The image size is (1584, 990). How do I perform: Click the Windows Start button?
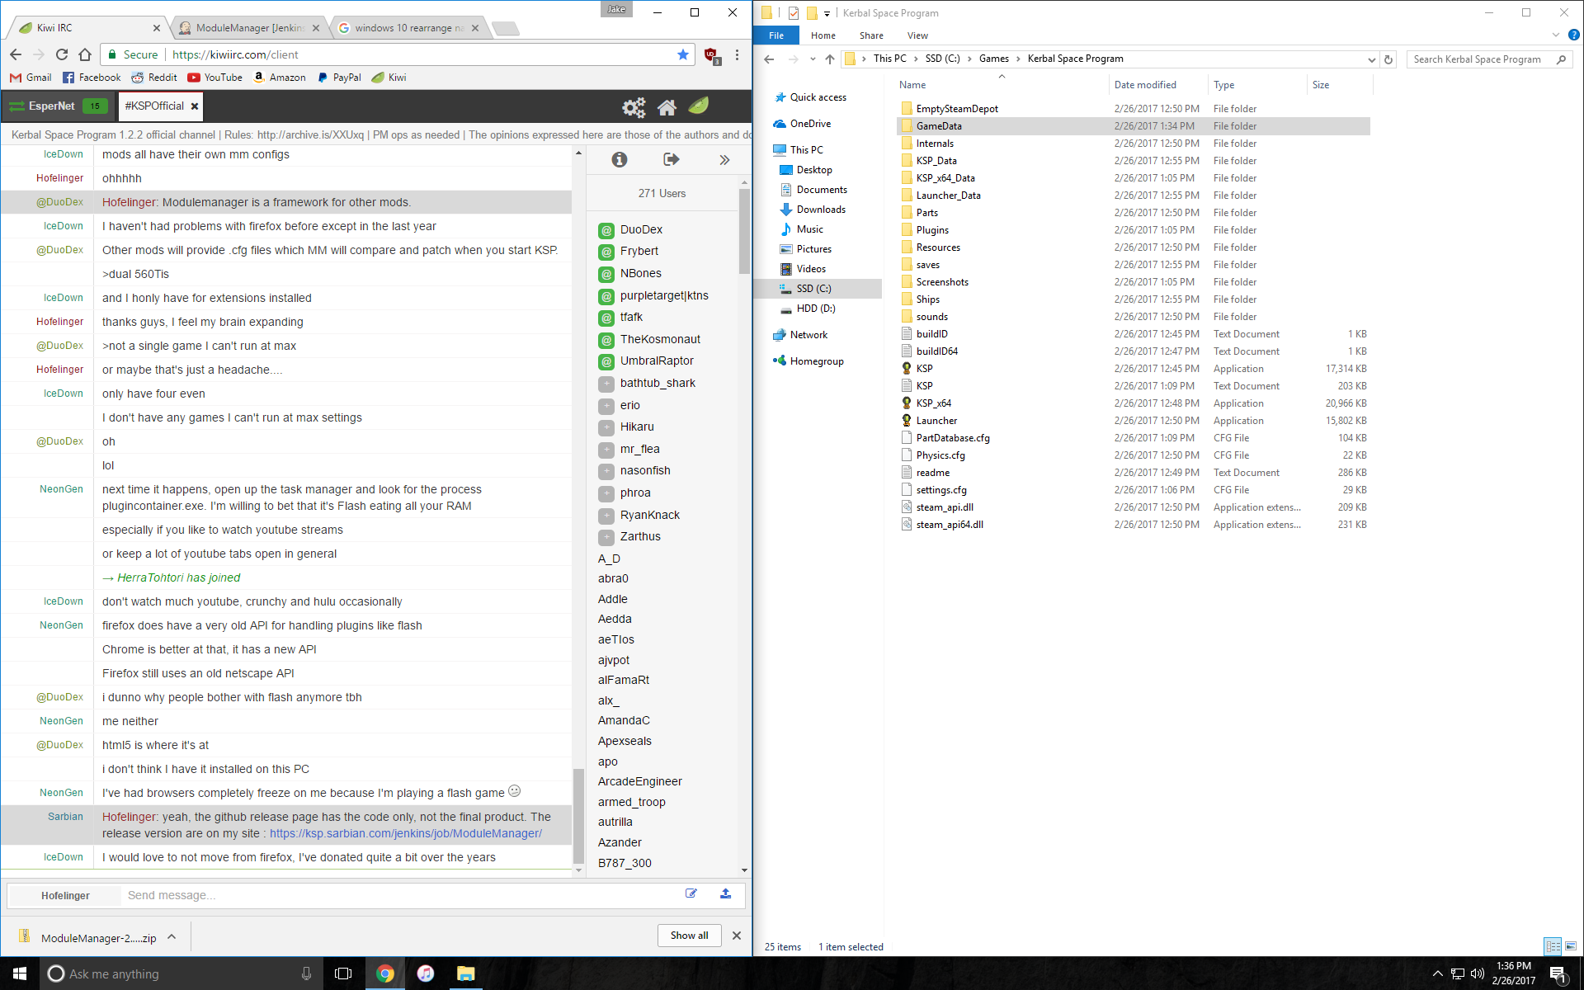[x=20, y=973]
